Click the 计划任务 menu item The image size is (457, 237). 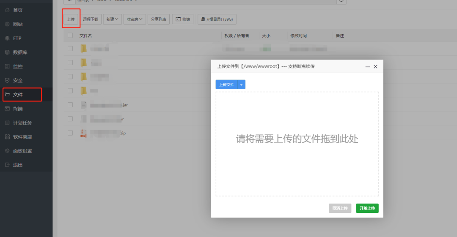(26, 123)
